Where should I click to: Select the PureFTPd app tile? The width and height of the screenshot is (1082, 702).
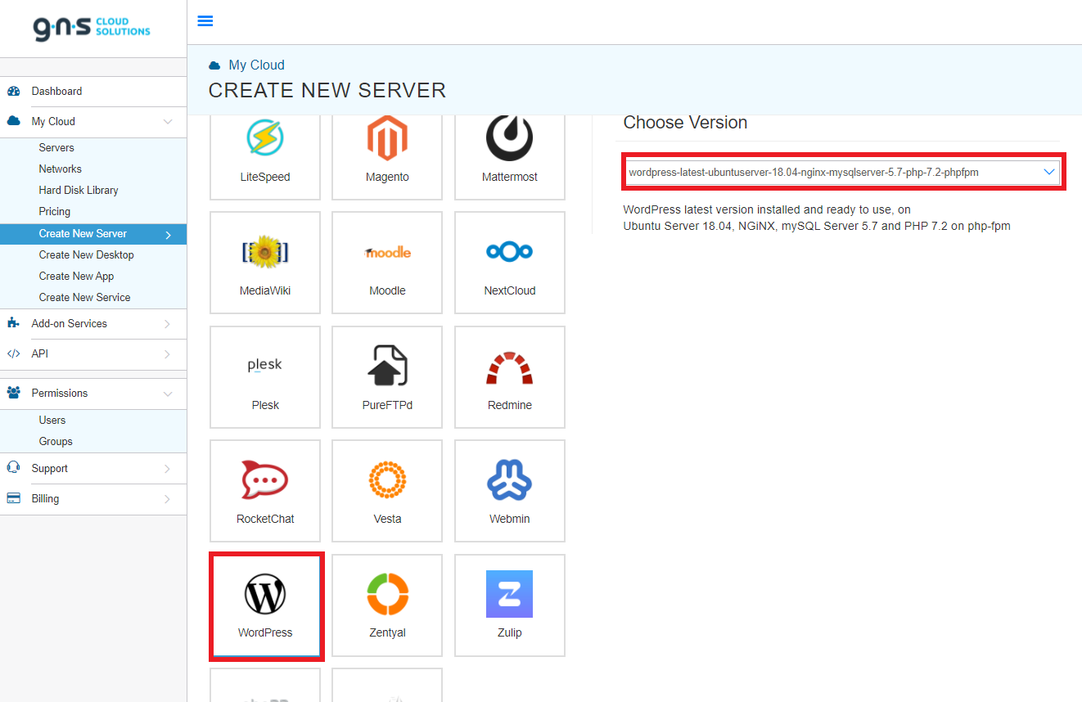387,377
